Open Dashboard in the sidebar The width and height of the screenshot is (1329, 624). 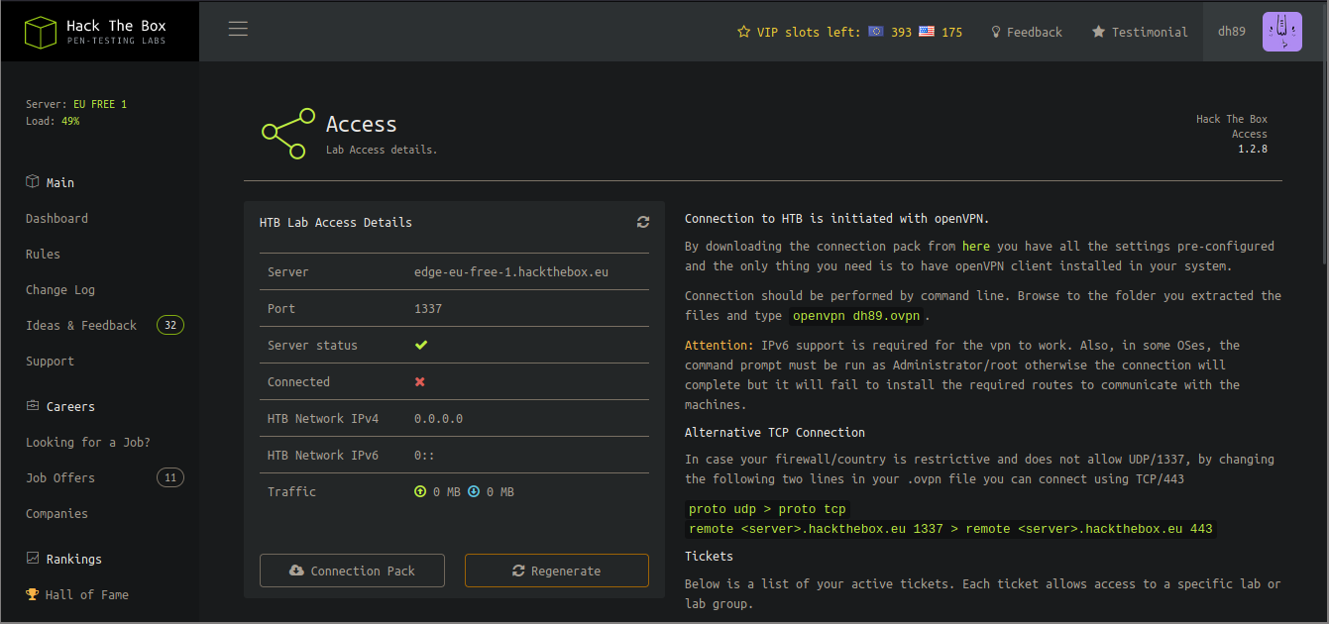click(x=56, y=219)
